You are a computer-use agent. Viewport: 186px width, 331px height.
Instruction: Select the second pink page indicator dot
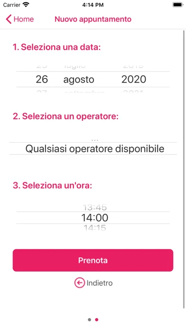[96, 320]
